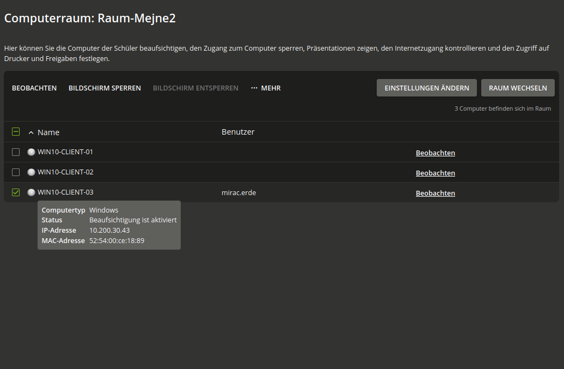Toggle checkbox for WIN10-CLIENT-01
This screenshot has width=564, height=369.
coord(16,152)
